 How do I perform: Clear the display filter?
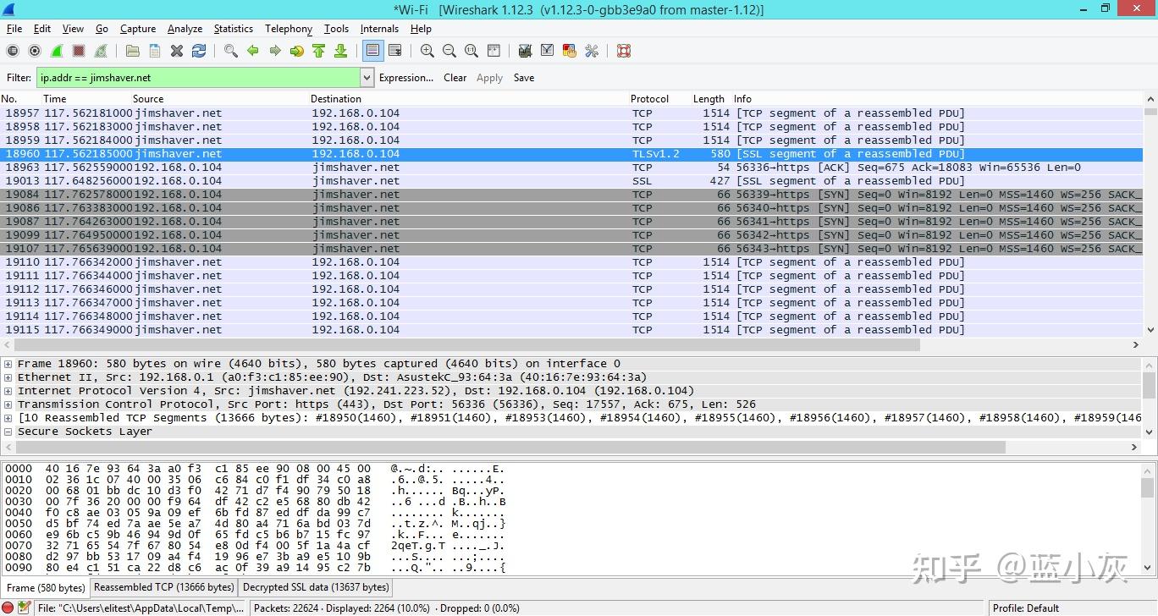click(x=455, y=78)
